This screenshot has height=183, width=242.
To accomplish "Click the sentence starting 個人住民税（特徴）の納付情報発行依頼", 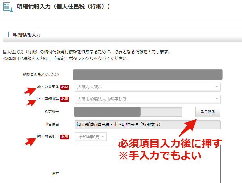I will tap(86, 52).
